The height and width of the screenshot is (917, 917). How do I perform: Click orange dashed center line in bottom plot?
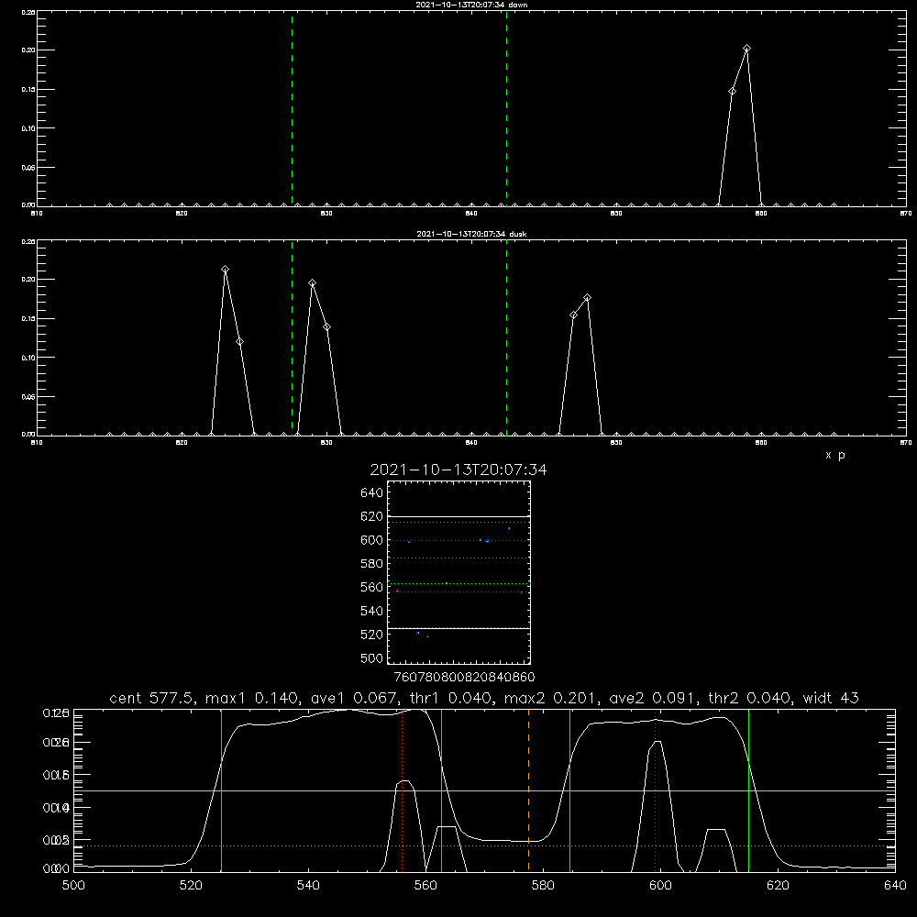(x=529, y=790)
